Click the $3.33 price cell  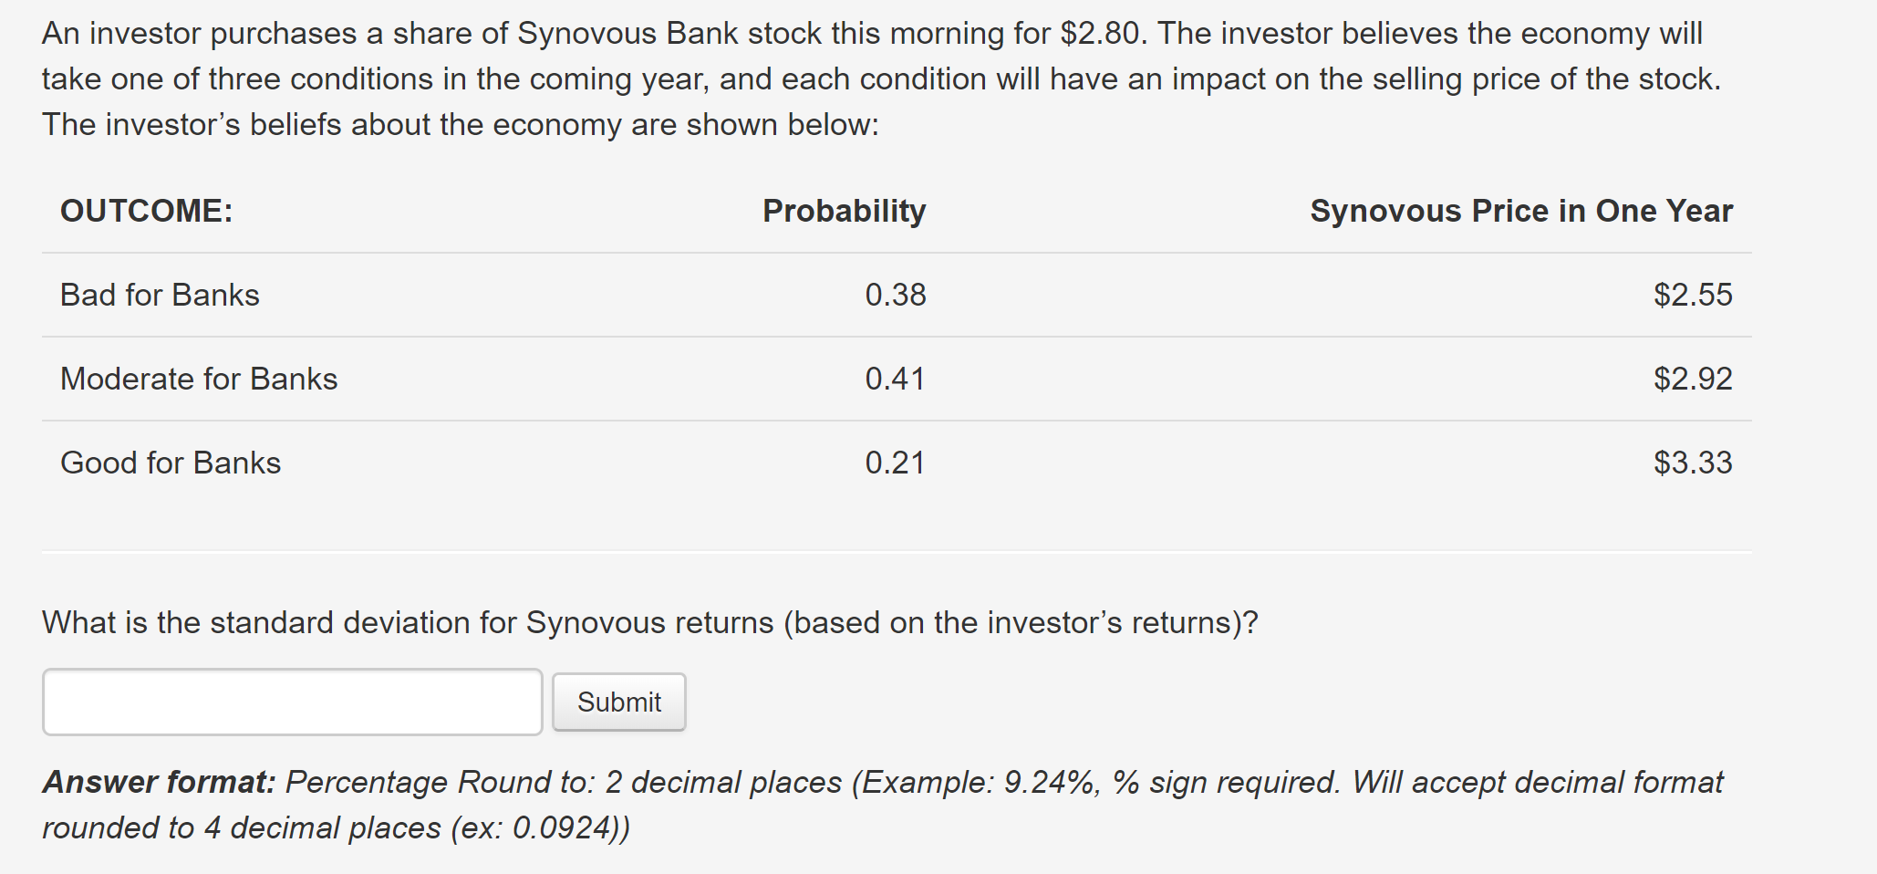[1693, 463]
